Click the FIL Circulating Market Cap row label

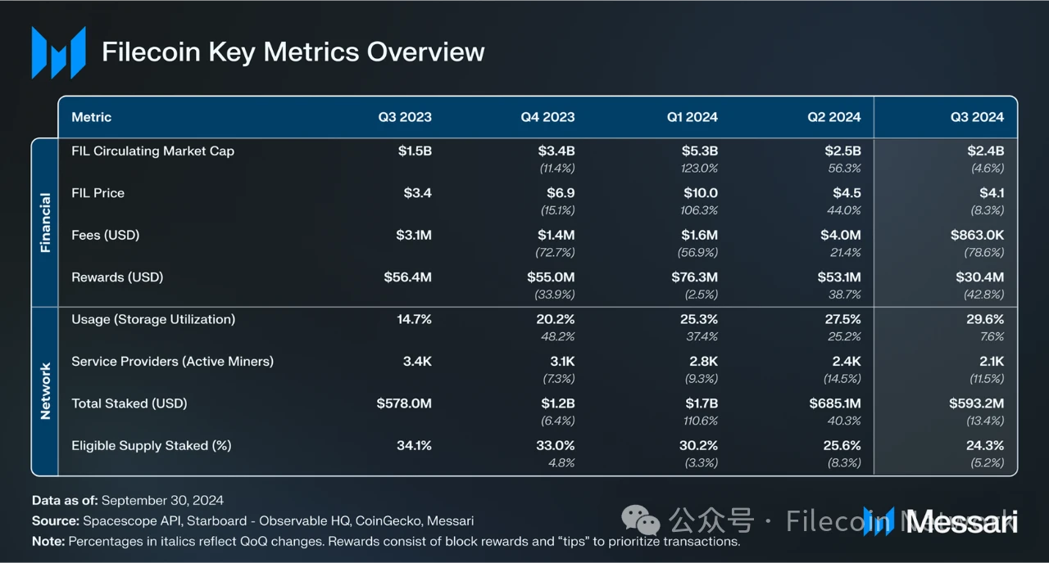point(152,151)
